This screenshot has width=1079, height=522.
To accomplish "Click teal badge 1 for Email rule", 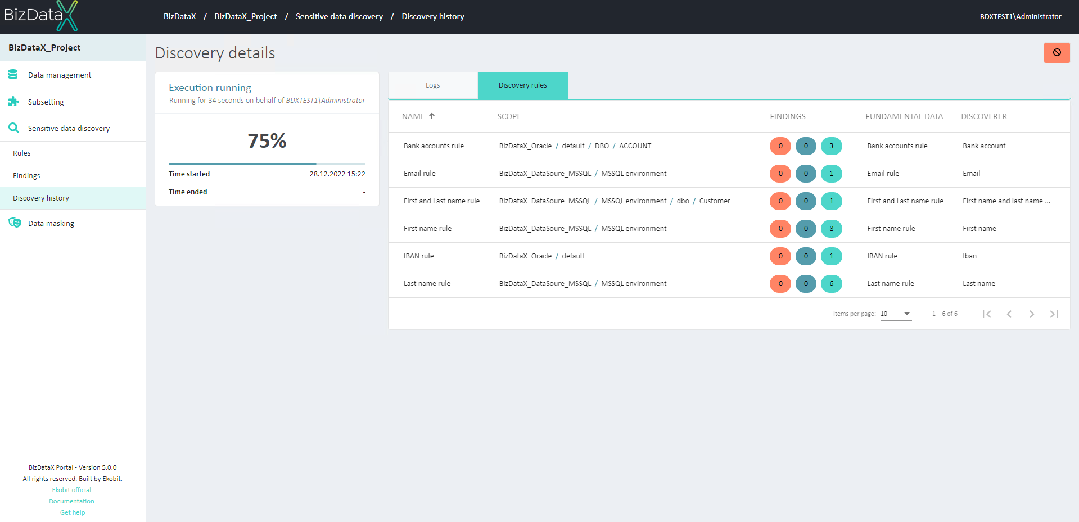I will [831, 173].
